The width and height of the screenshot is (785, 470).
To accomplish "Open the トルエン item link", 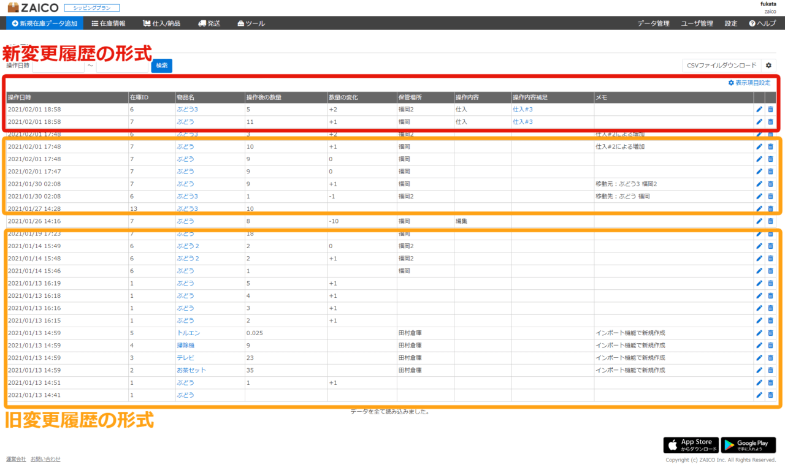I will [188, 333].
